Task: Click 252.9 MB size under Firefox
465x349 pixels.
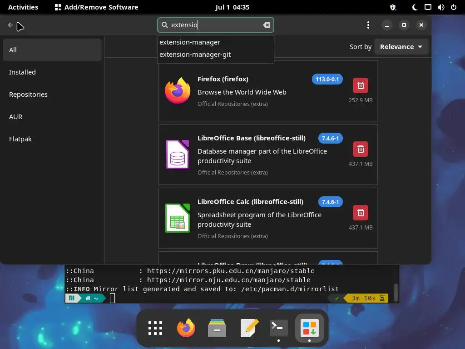Action: [361, 100]
